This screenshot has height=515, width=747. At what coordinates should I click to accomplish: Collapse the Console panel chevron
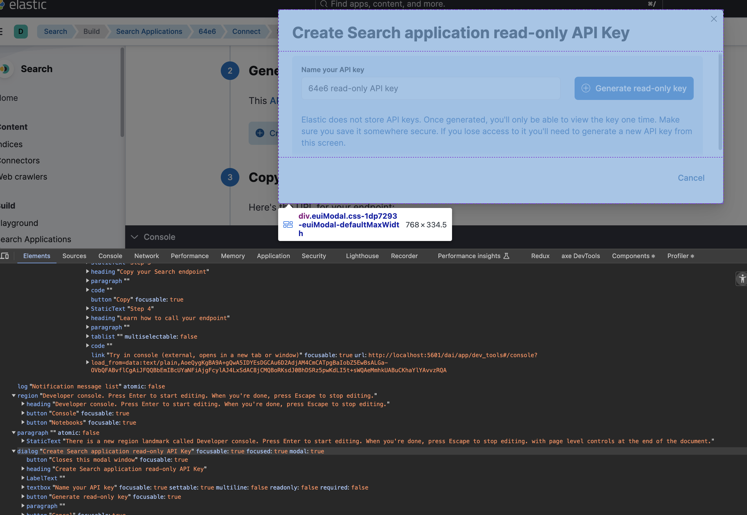pos(134,237)
